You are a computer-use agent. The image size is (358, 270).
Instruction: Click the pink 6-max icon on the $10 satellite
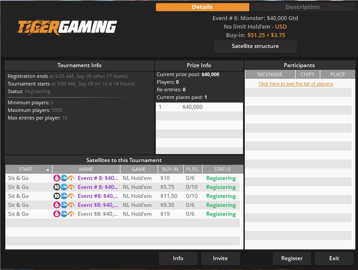57,178
